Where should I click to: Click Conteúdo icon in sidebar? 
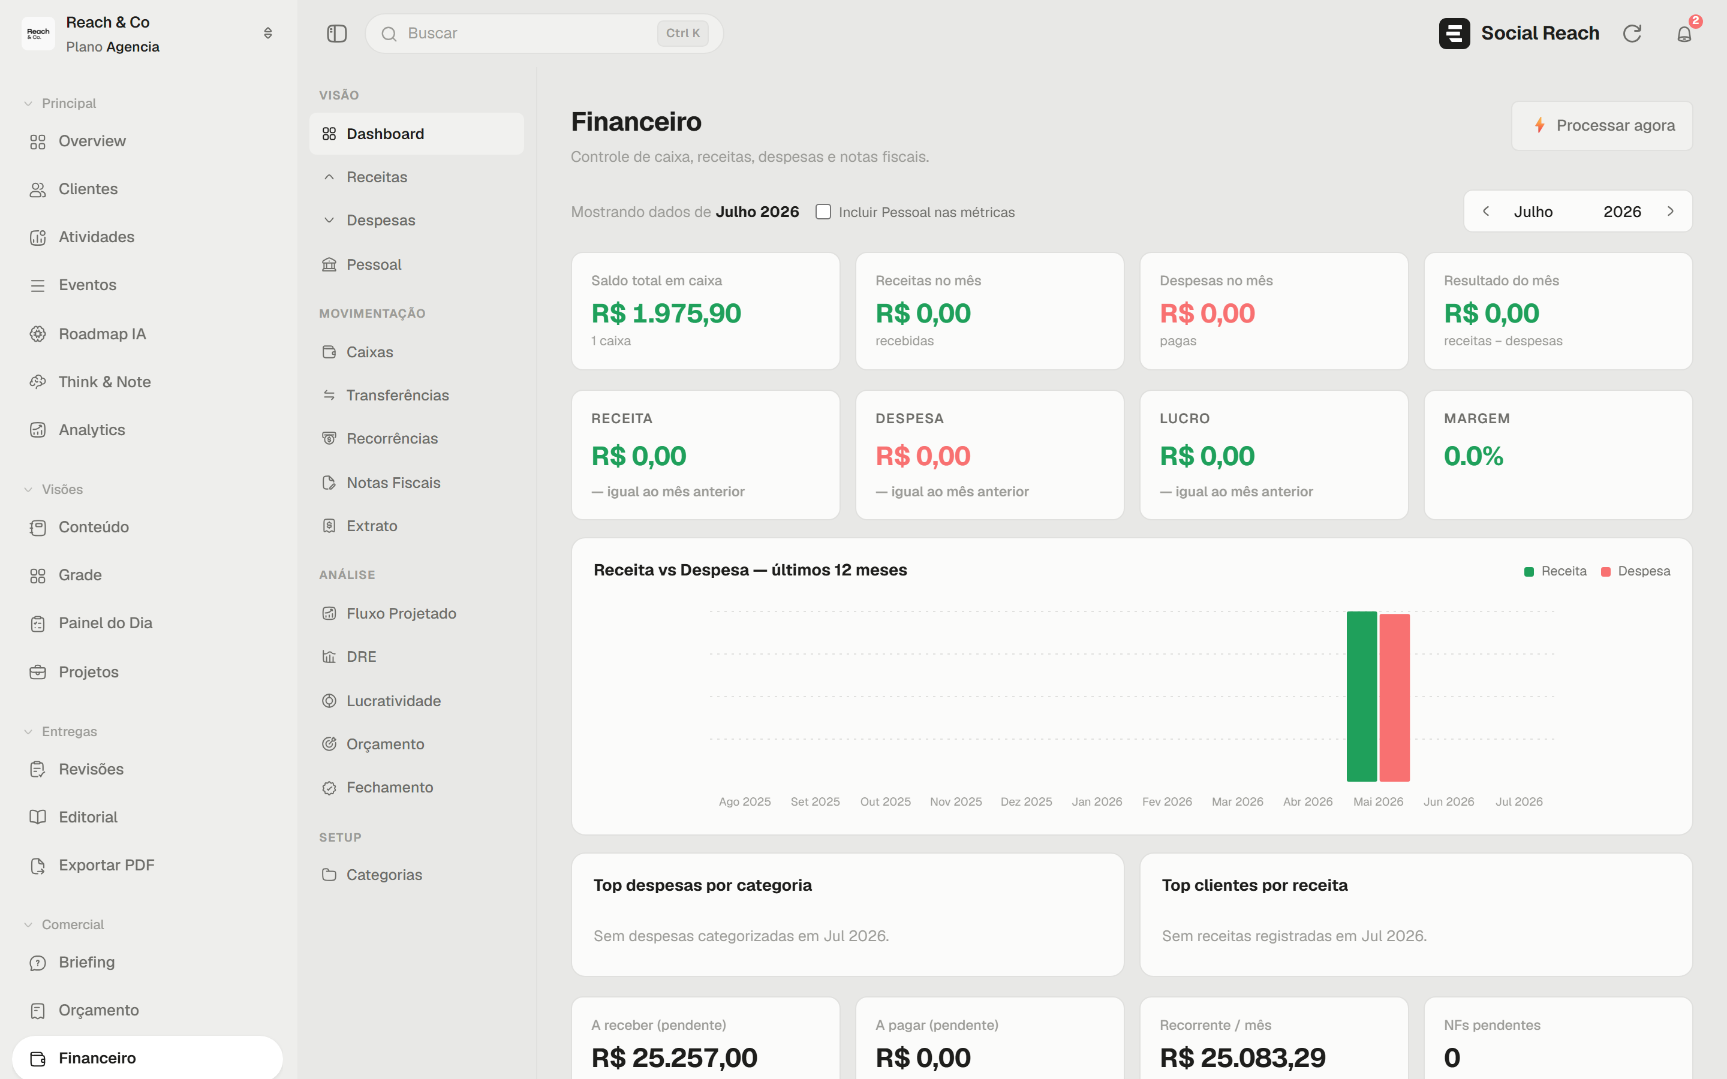tap(38, 528)
